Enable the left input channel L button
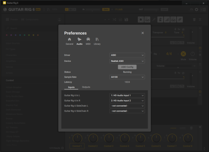Viewport: 209px width, 152px height. point(66,10)
